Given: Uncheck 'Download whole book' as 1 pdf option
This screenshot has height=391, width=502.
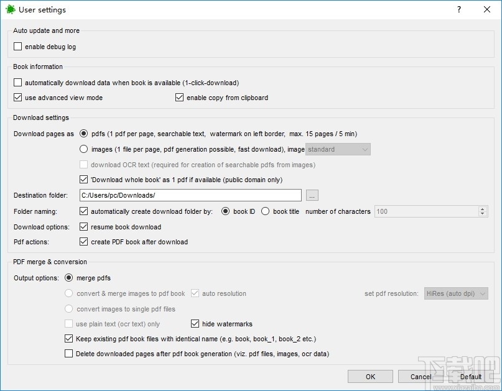Looking at the screenshot, I should point(85,180).
